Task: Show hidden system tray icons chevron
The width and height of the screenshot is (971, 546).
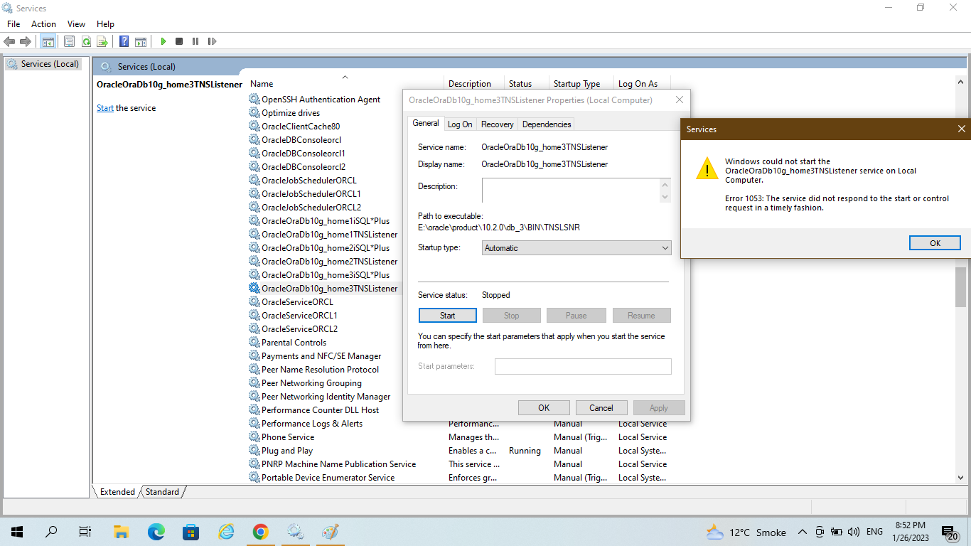Action: point(803,532)
